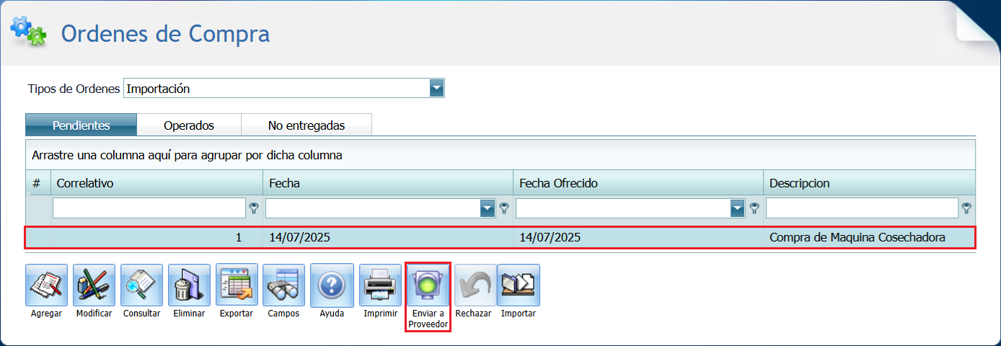Viewport: 1001px width, 346px height.
Task: Click the Exportar icon
Action: [237, 285]
